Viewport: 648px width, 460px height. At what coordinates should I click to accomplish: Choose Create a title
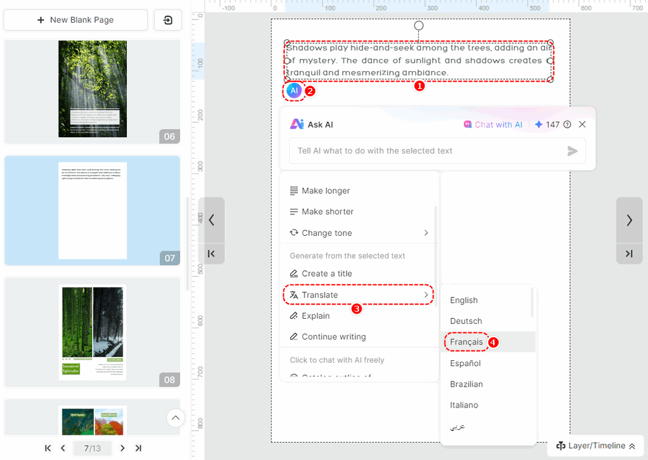358,273
